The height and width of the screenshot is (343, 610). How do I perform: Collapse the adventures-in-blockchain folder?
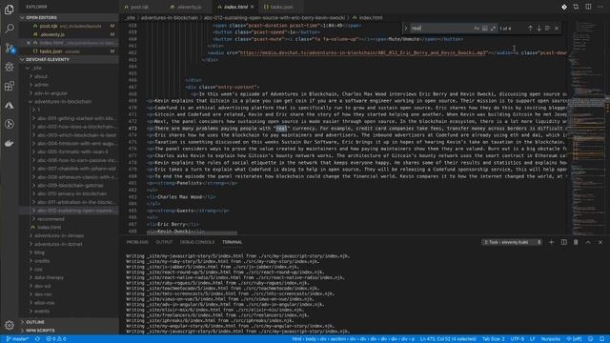70,102
